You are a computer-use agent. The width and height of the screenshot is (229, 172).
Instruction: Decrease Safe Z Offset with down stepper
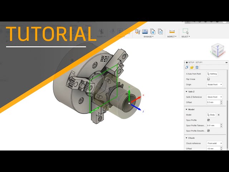tap(221, 104)
